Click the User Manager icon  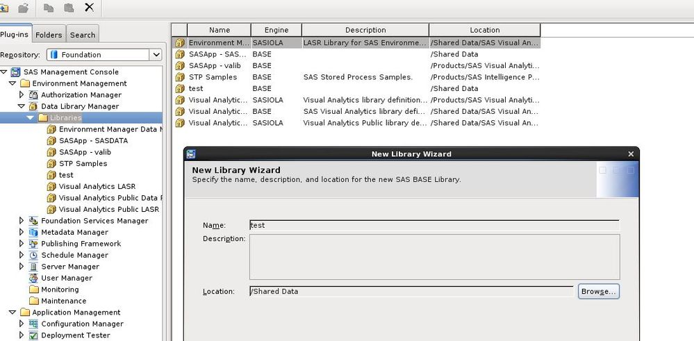33,278
